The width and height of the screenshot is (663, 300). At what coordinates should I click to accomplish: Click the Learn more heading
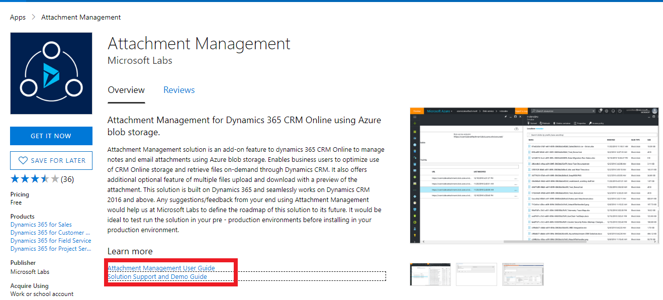130,251
